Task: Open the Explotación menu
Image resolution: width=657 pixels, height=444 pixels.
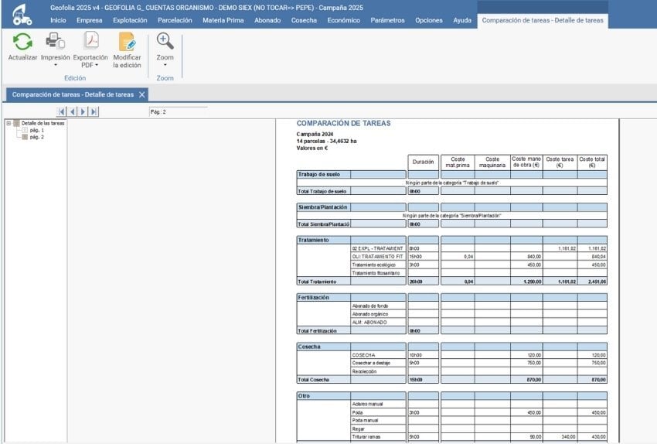Action: [130, 20]
